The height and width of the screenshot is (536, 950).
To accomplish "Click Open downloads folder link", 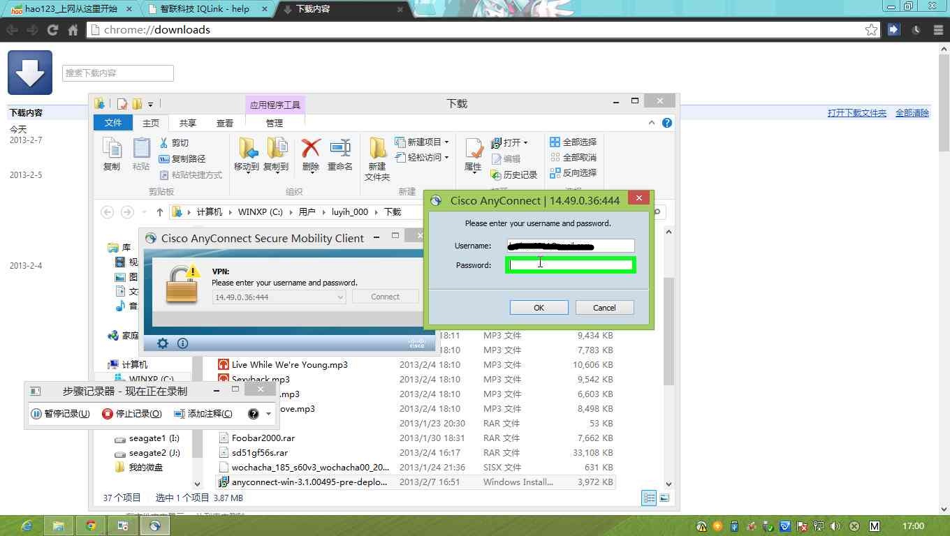I will click(856, 112).
